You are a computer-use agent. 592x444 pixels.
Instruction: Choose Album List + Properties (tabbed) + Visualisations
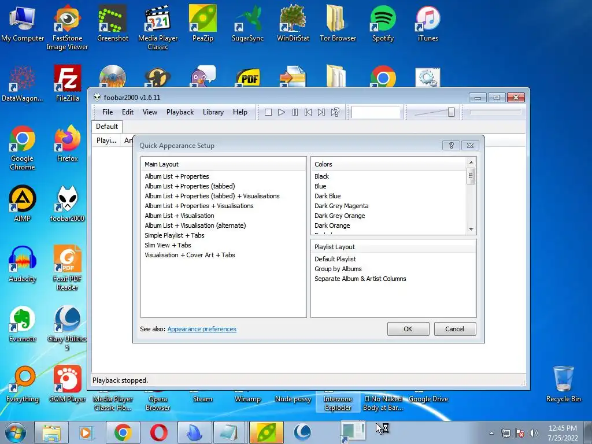coord(212,196)
